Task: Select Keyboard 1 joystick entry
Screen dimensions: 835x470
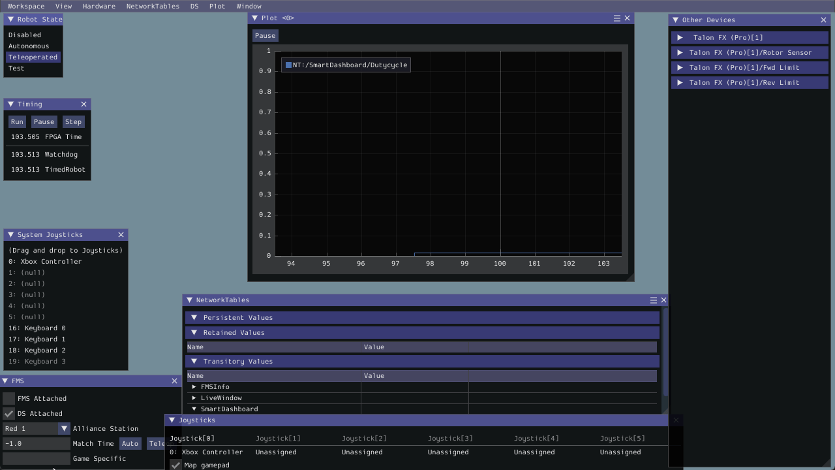Action: [37, 339]
